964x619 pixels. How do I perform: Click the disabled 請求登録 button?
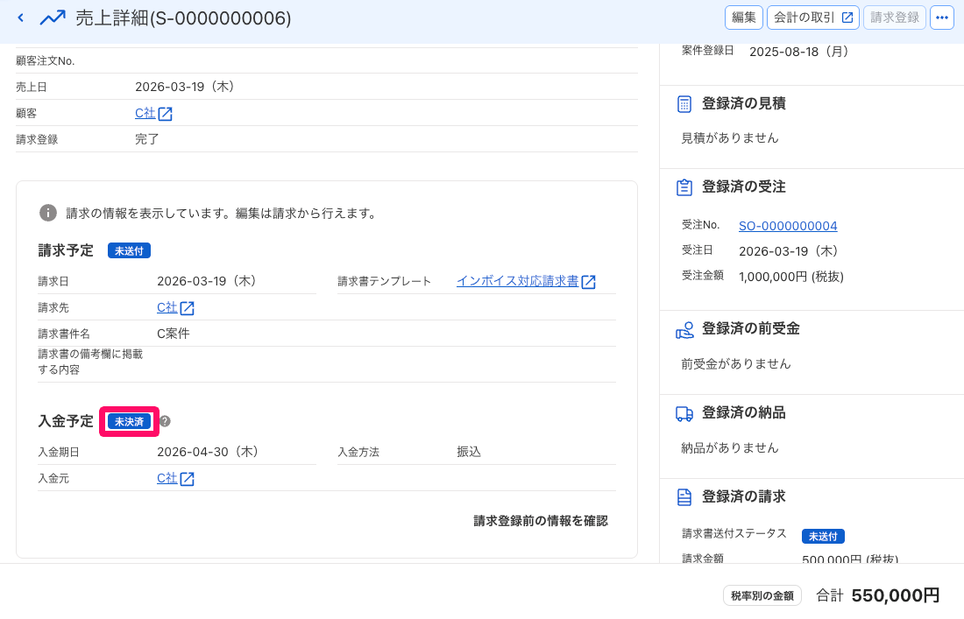895,18
